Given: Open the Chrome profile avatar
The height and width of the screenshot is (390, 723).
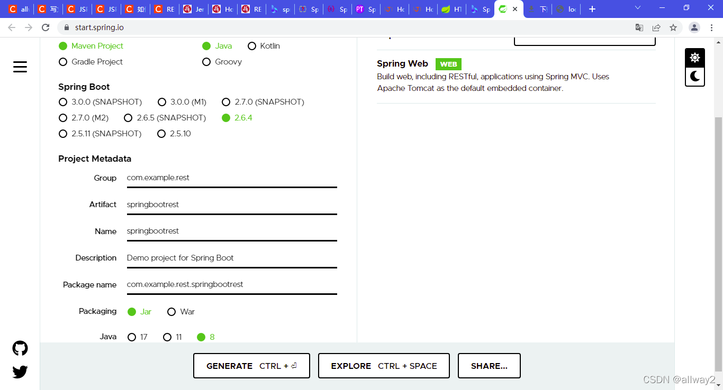Looking at the screenshot, I should click(695, 27).
